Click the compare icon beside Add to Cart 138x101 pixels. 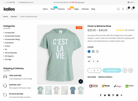[125, 70]
